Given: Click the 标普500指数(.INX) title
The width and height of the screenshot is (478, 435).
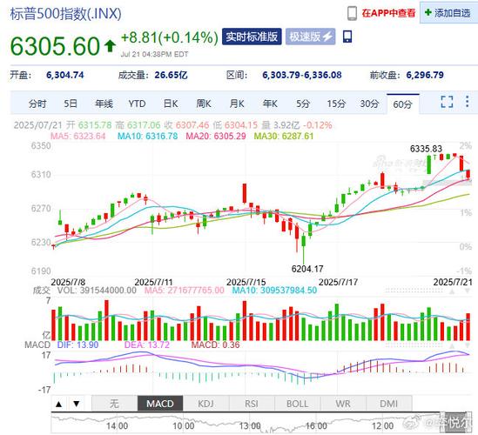Looking at the screenshot, I should click(66, 14).
